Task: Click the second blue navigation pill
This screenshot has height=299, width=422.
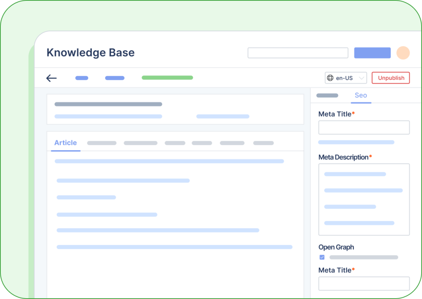Action: click(114, 78)
